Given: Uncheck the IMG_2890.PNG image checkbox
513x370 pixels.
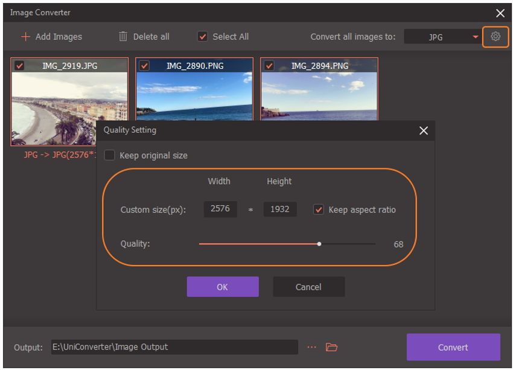Looking at the screenshot, I should [144, 66].
